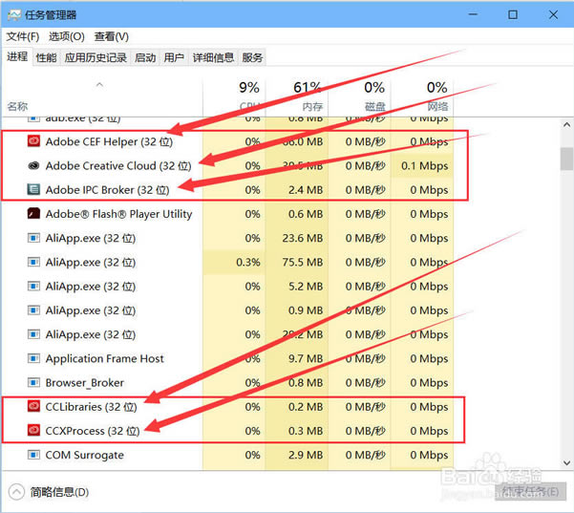
Task: Select the Adobe Flash Player Utility icon
Action: tap(33, 213)
